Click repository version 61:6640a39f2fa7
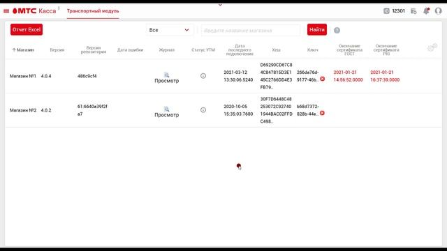Screen dimensions: 447x251 (92, 110)
